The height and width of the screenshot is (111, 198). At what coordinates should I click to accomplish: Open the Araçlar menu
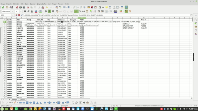coord(54,4)
